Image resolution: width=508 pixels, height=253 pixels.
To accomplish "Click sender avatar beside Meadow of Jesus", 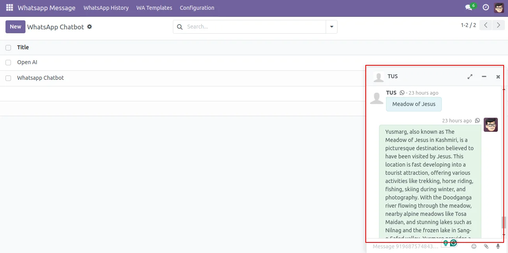I will pyautogui.click(x=377, y=98).
